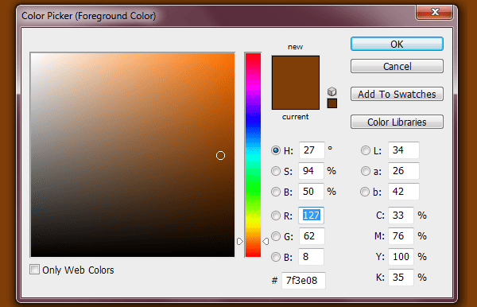Click the H value field showing 27

[x=312, y=150]
